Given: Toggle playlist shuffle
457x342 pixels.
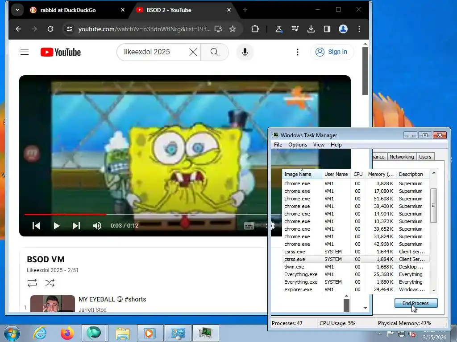Looking at the screenshot, I should point(50,283).
